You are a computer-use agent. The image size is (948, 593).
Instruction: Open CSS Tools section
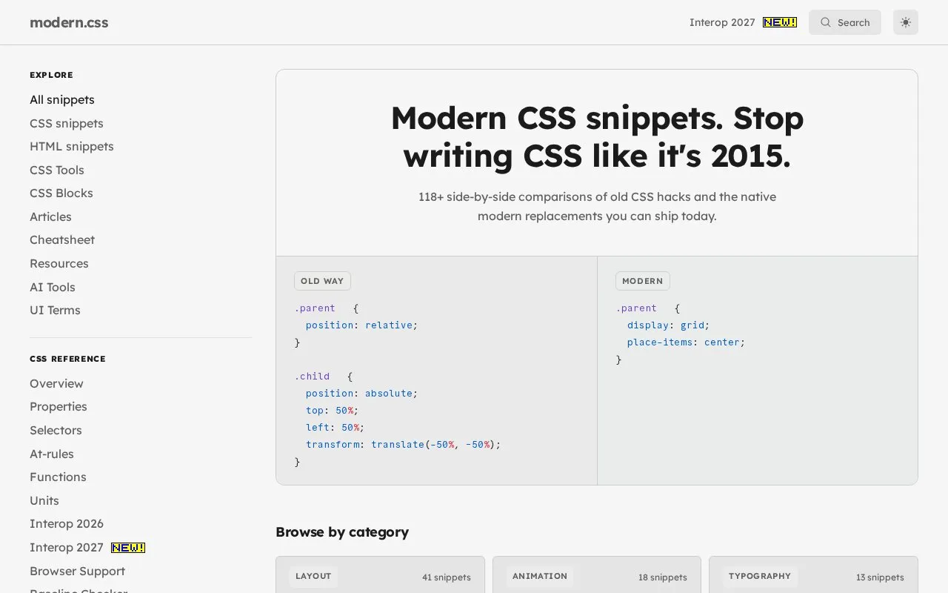(57, 170)
